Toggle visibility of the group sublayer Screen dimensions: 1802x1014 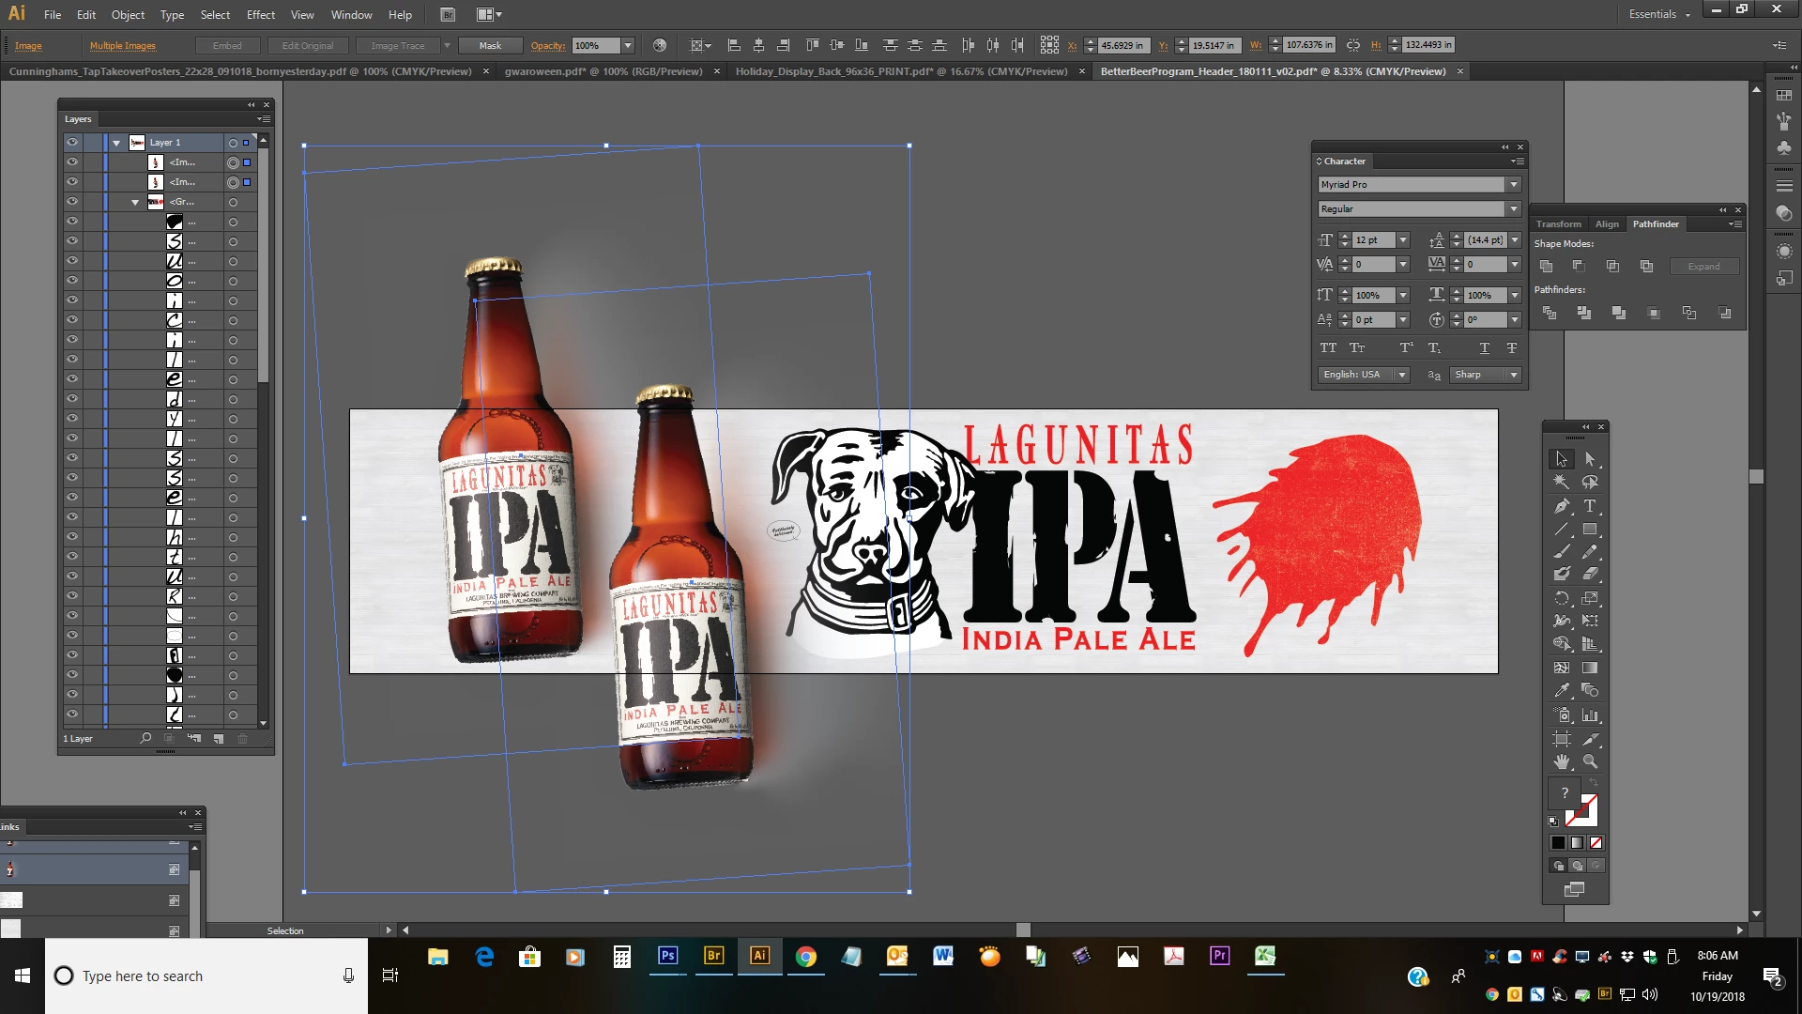click(x=72, y=202)
